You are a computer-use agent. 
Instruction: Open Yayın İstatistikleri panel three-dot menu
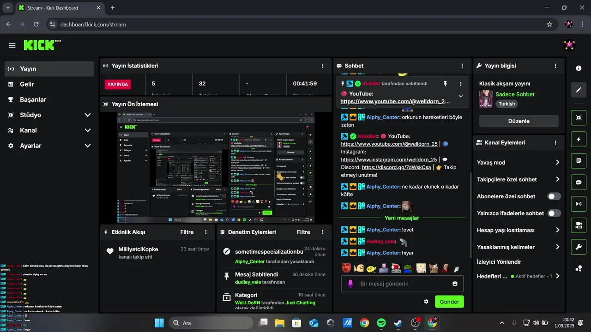tap(322, 66)
